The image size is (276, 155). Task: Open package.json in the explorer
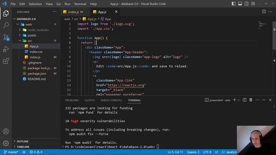click(x=36, y=74)
